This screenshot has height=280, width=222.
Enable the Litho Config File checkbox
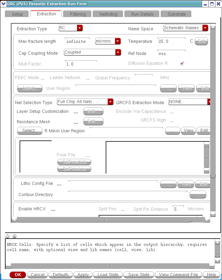point(59,184)
